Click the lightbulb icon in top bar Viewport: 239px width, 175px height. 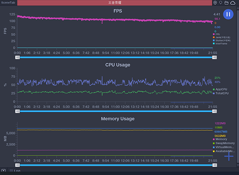point(221,3)
